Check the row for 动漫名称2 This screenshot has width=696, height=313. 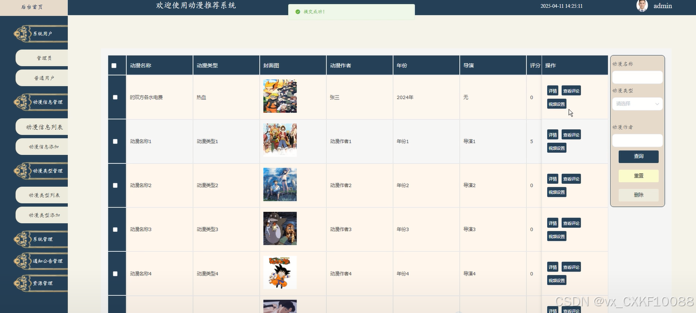[115, 185]
